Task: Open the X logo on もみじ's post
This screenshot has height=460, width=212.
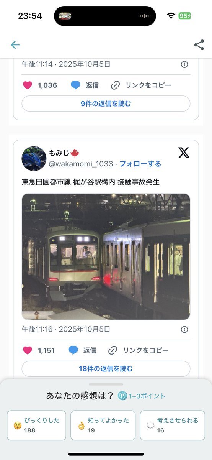Action: (184, 153)
